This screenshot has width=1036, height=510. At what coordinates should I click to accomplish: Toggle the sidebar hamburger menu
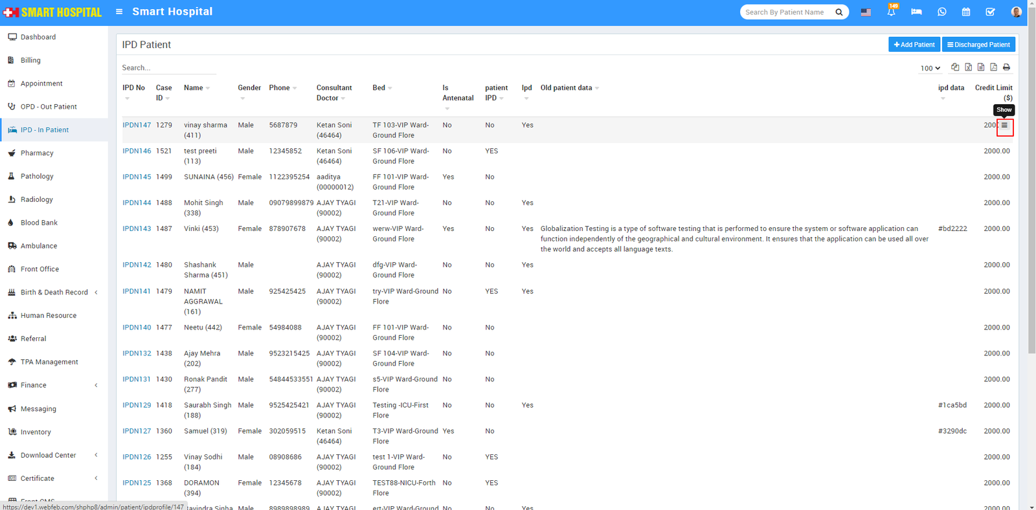point(119,12)
